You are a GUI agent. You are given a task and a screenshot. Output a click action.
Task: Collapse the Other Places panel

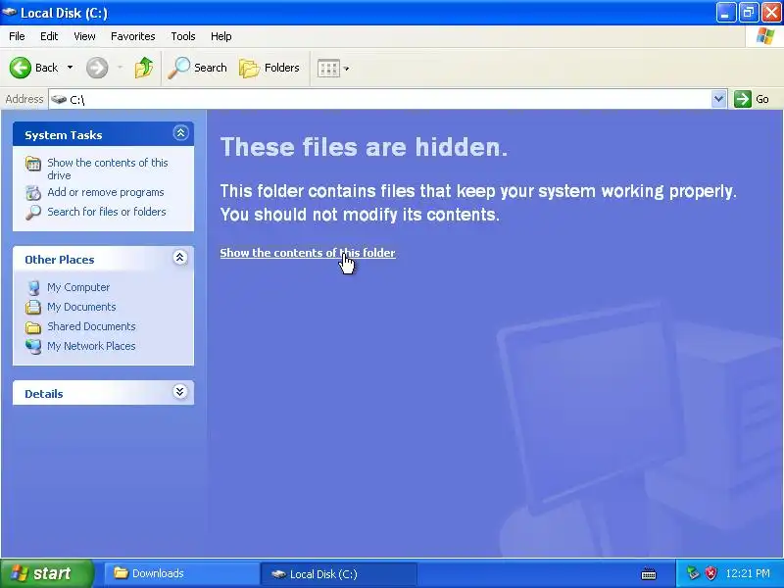pyautogui.click(x=180, y=258)
